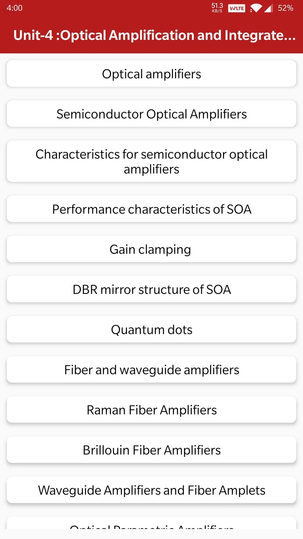This screenshot has height=539, width=303.
Task: Open Semiconductor Optical Amplifiers topic
Action: coord(151,114)
